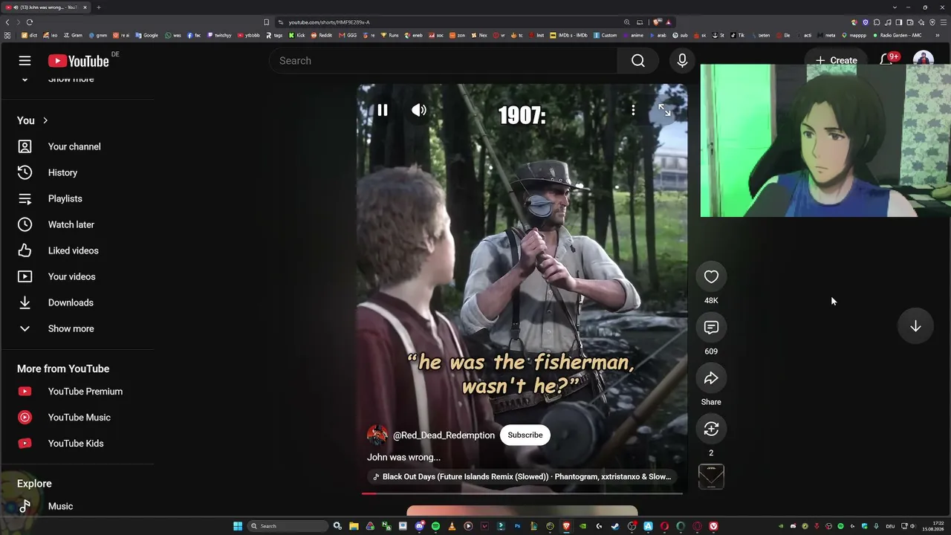Open YouTube notifications bell
The height and width of the screenshot is (535, 951).
pos(886,60)
